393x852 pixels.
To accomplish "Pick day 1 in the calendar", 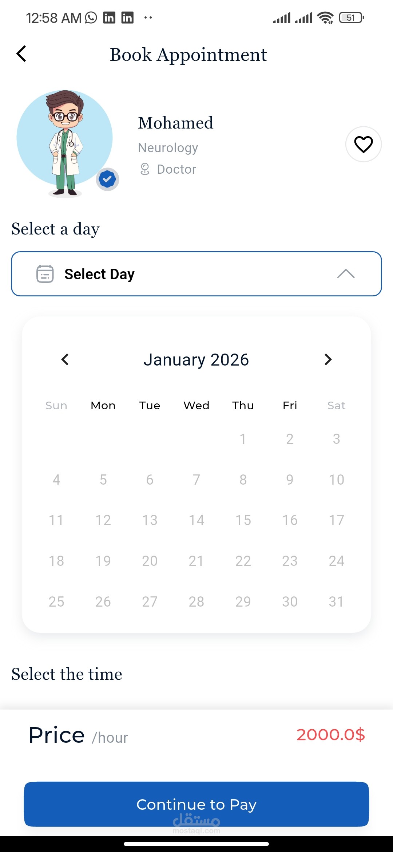I will coord(243,439).
